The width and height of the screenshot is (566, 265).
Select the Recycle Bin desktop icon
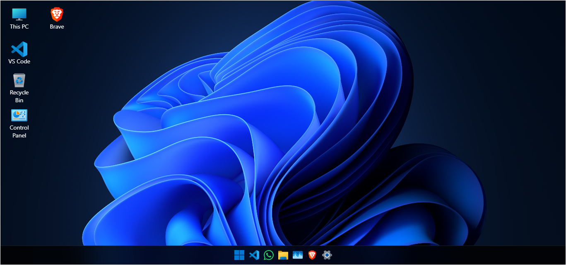point(19,80)
